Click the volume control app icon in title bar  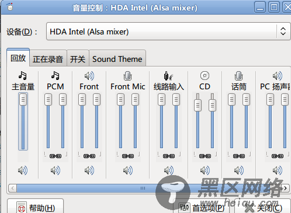click(10, 7)
